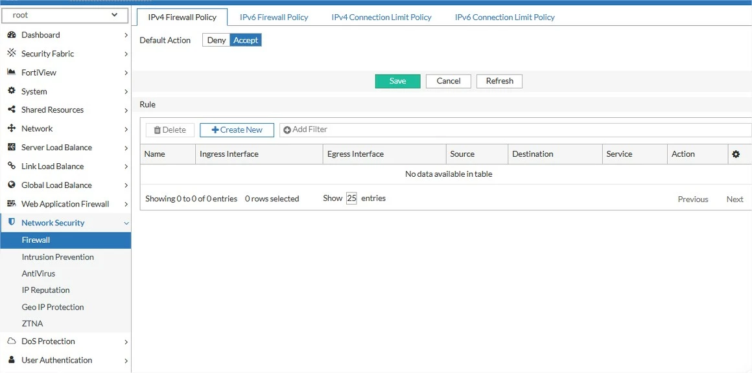Expand Link Load Balance chevron
Viewport: 752px width, 373px height.
tap(126, 166)
